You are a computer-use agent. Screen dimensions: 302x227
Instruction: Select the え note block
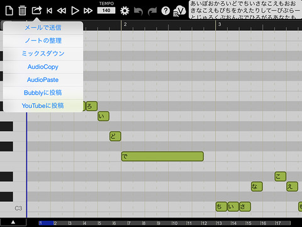coord(292,187)
